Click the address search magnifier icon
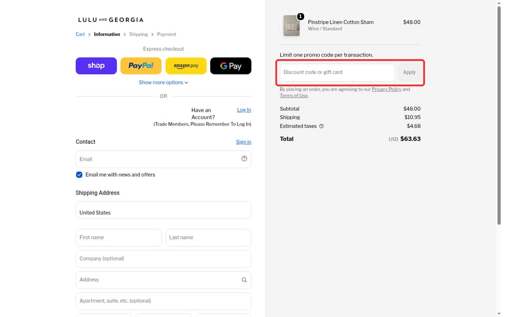Viewport: 507px width, 317px height. (x=244, y=280)
